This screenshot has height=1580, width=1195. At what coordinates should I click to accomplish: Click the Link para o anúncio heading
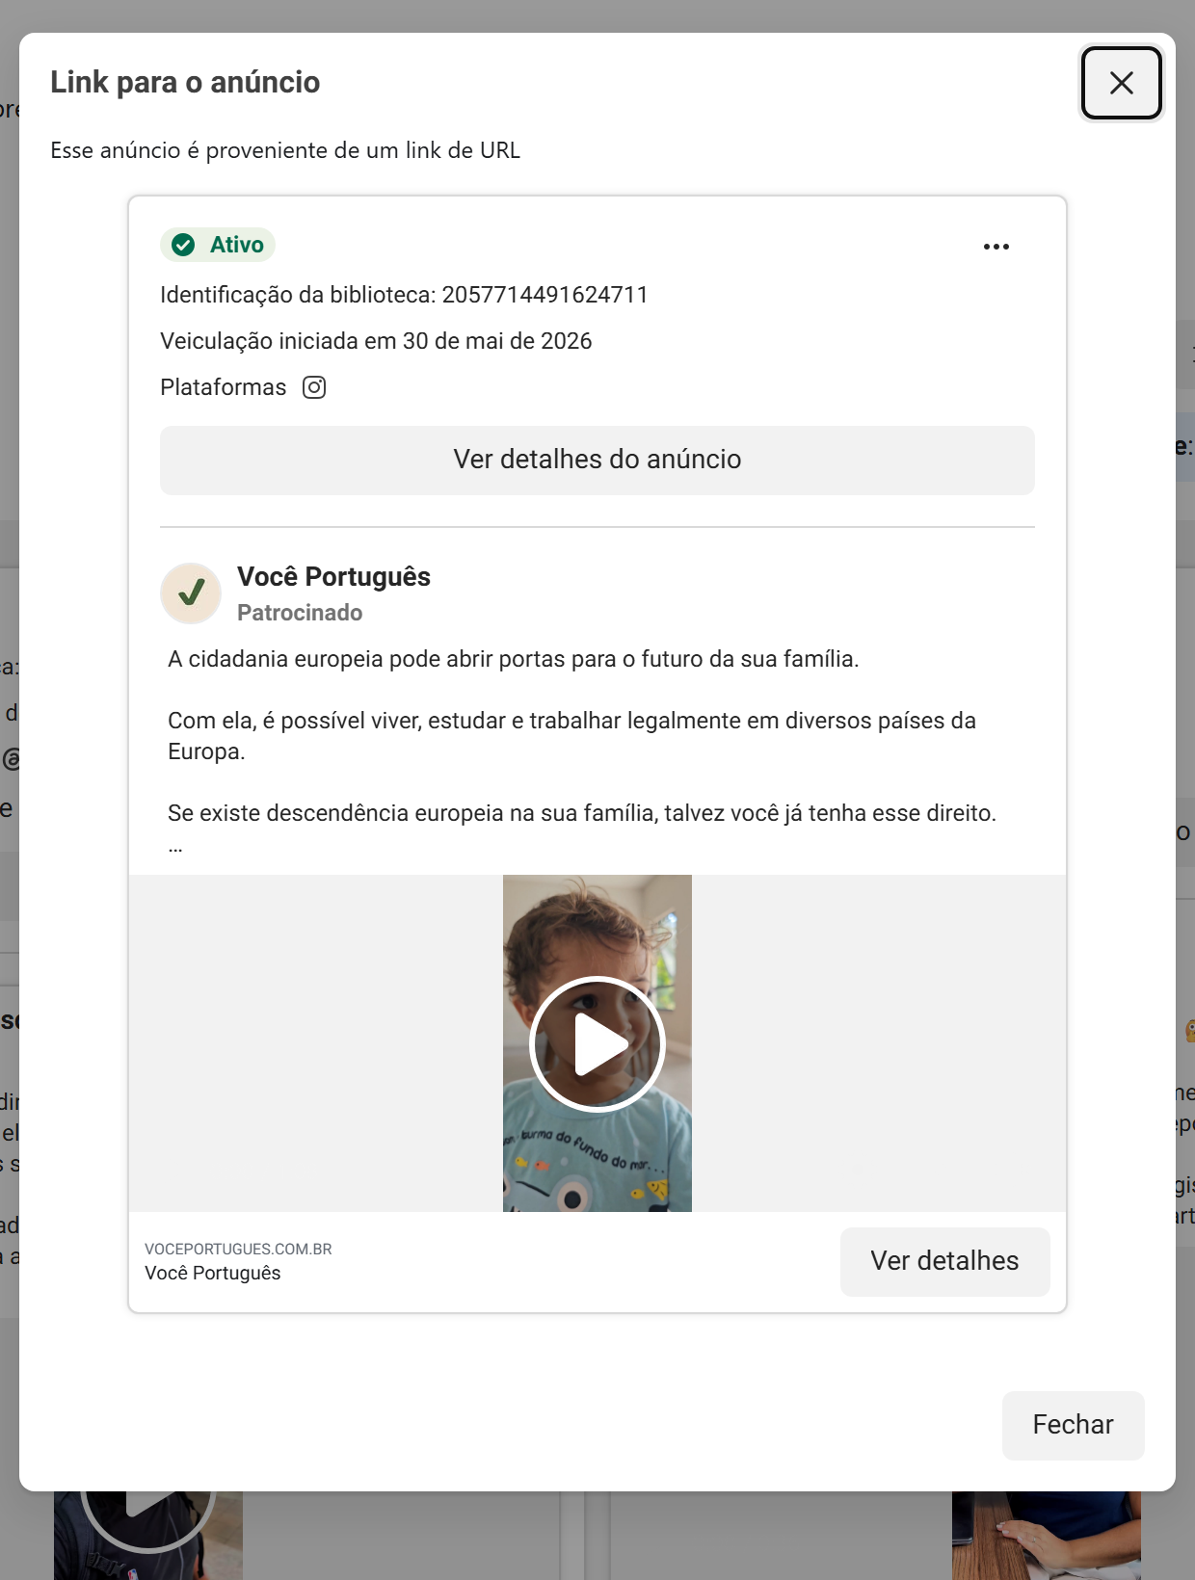[185, 82]
